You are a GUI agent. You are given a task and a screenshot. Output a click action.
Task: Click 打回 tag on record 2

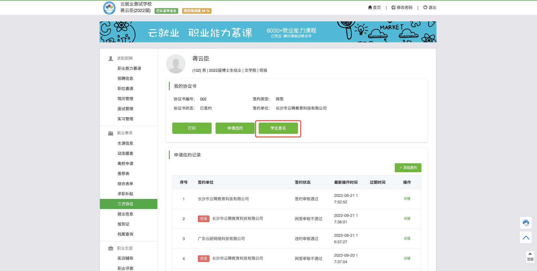point(204,219)
